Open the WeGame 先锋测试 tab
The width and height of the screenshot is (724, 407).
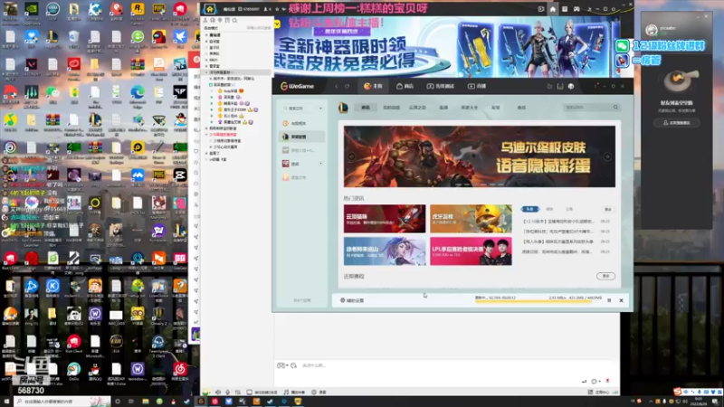click(x=440, y=86)
